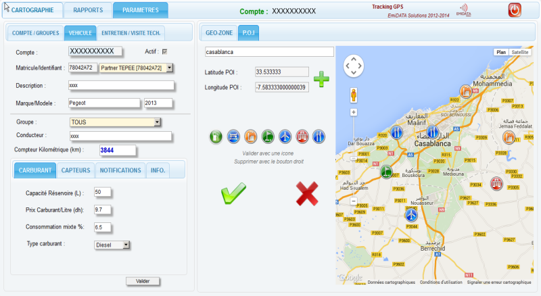This screenshot has width=541, height=296.
Task: Click the Street View pegman icon
Action: tap(354, 95)
